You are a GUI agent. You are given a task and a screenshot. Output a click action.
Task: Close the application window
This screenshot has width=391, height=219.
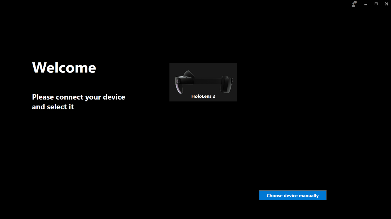click(x=386, y=4)
